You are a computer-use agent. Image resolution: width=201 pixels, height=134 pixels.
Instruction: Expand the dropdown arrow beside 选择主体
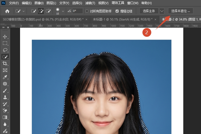click(162, 11)
